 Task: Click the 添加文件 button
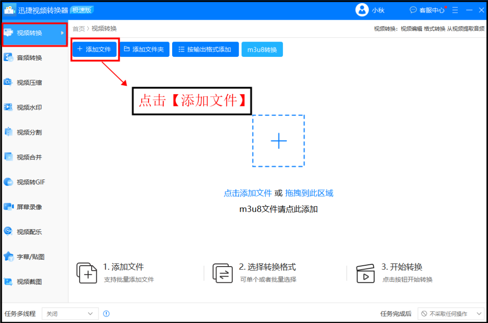94,49
